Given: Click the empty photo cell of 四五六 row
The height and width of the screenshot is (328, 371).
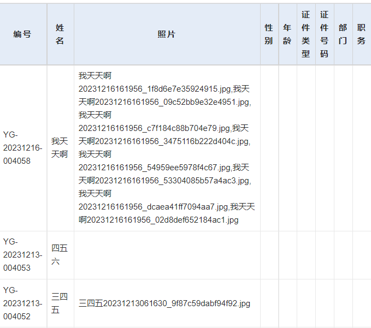Looking at the screenshot, I should point(167,255).
